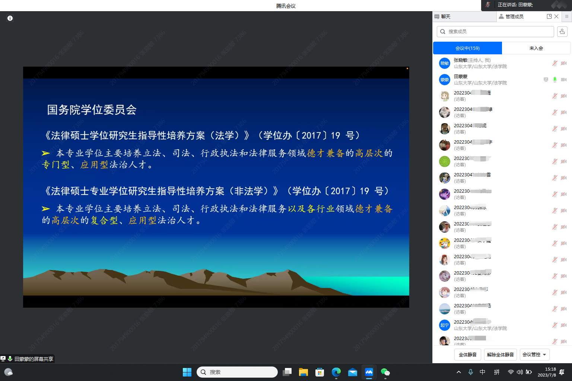Open Tencent Meeting icon in the taskbar

pos(369,372)
